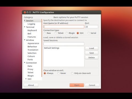Choose Only on clean exit option
The width and height of the screenshot is (132, 99).
coord(72,73)
